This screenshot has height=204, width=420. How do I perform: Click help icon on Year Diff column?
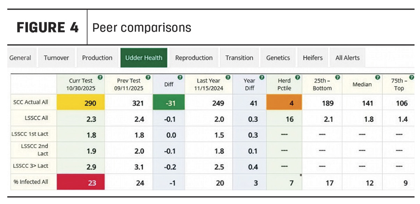[261, 77]
